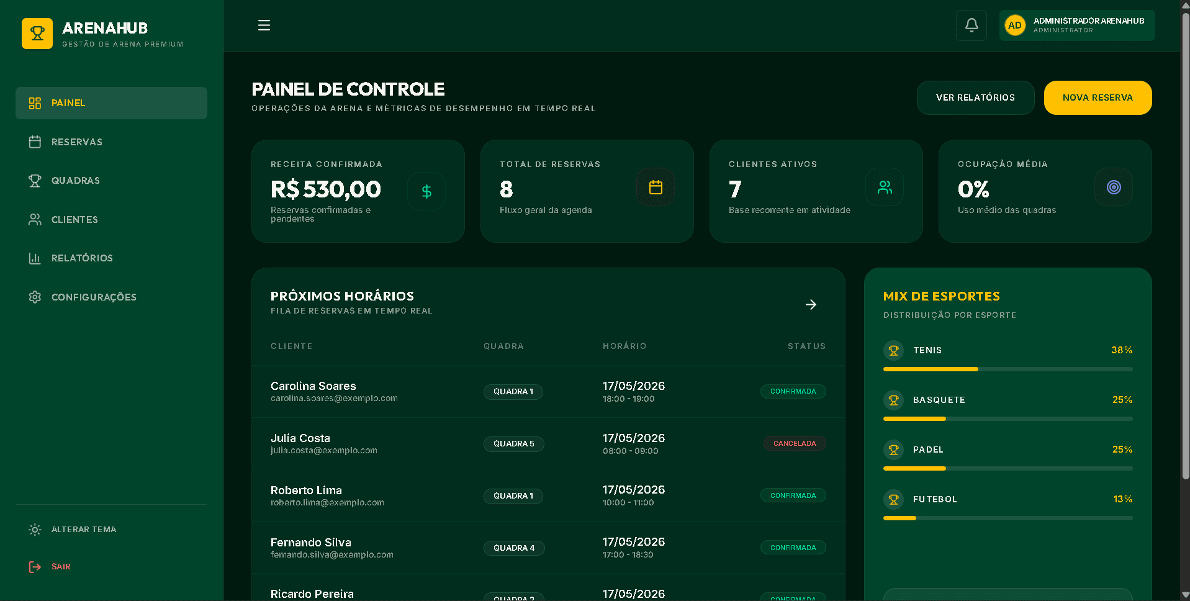Click the Relatórios bar chart icon
The image size is (1190, 601).
(35, 258)
